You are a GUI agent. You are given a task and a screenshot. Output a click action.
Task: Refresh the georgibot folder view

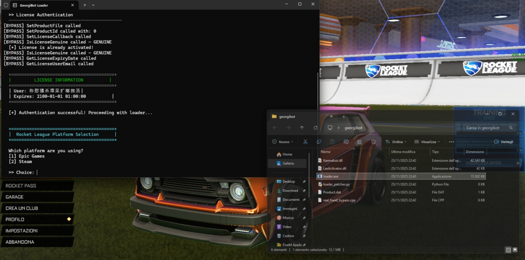point(315,128)
